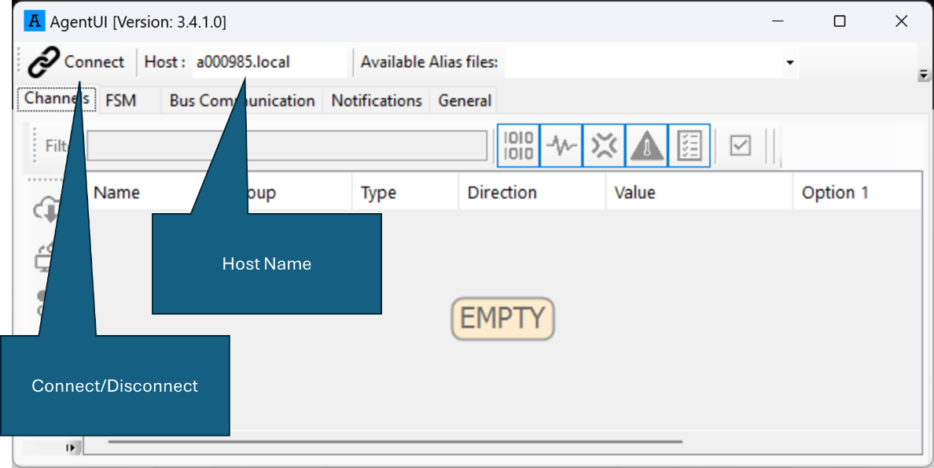This screenshot has height=468, width=934.
Task: Sort by the Direction column header
Action: coord(502,193)
